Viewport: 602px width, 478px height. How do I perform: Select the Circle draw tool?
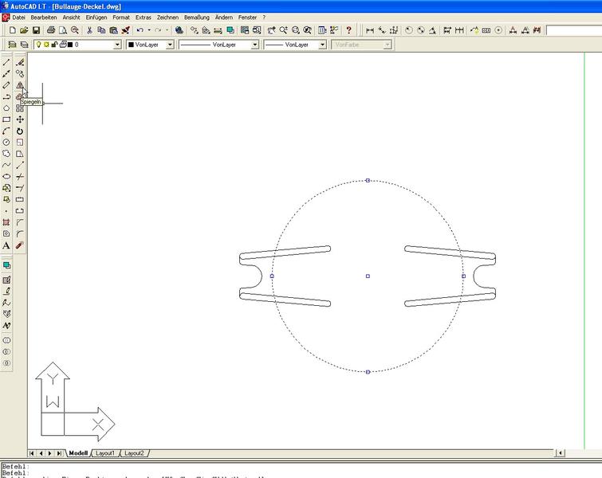[6, 143]
